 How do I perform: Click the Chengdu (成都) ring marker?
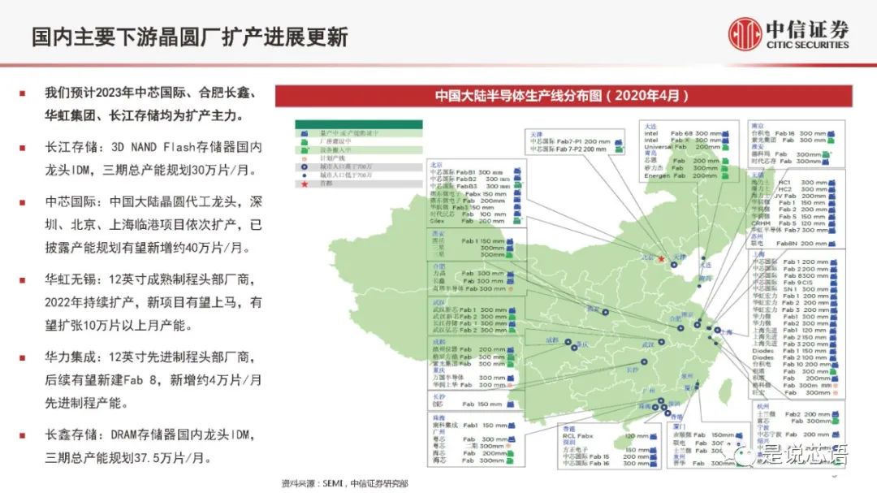pos(568,342)
